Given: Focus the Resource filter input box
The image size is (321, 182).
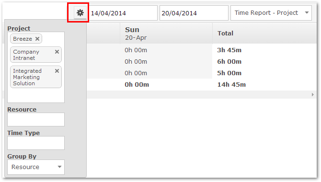Looking at the screenshot, I should (x=36, y=119).
